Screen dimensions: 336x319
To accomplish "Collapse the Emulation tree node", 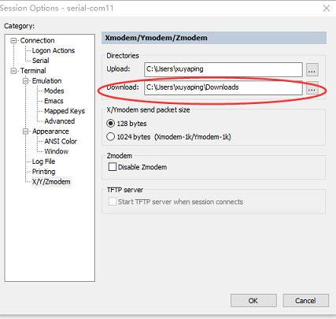I will tap(25, 81).
